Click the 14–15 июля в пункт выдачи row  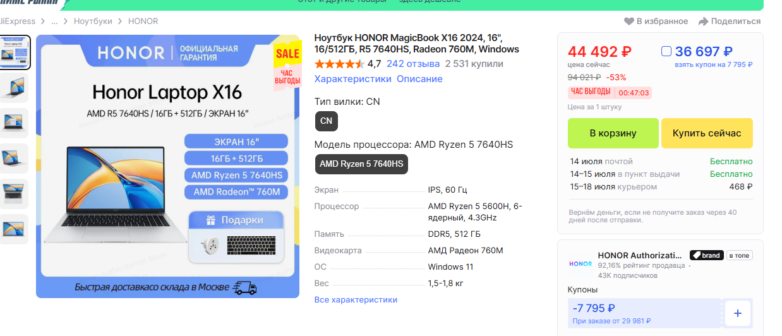point(661,174)
